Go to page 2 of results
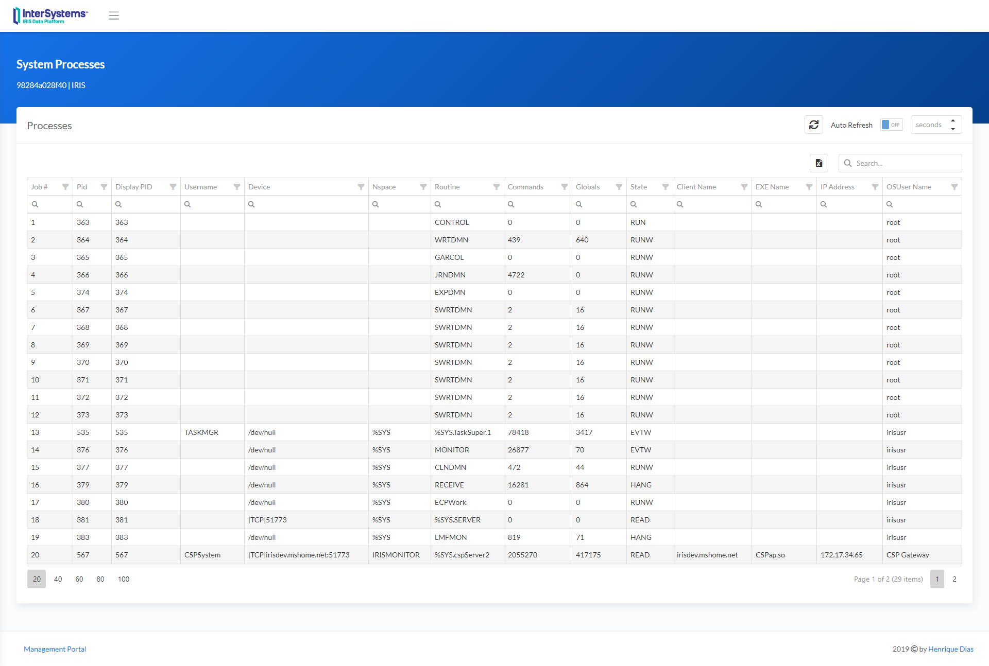This screenshot has width=989, height=666. (954, 579)
